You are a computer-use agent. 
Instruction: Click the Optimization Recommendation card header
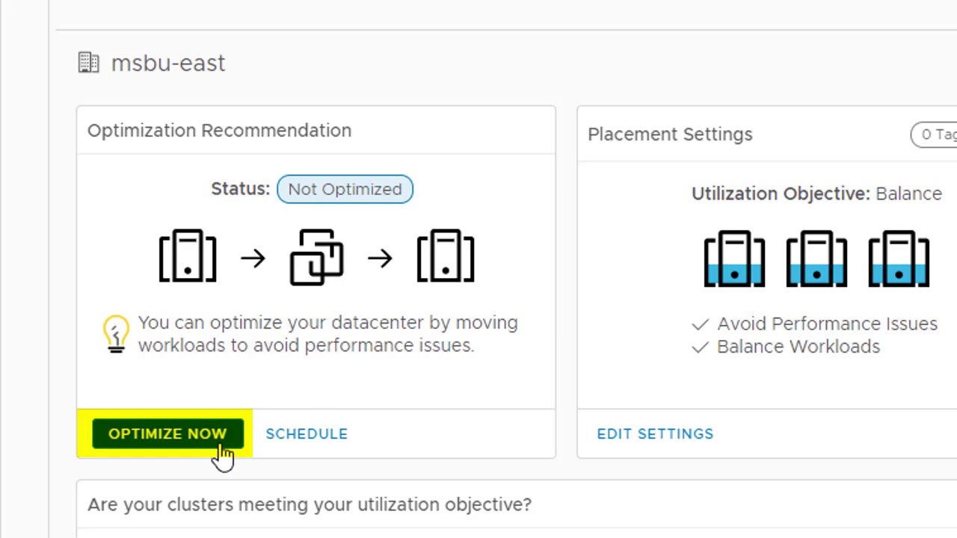click(219, 131)
